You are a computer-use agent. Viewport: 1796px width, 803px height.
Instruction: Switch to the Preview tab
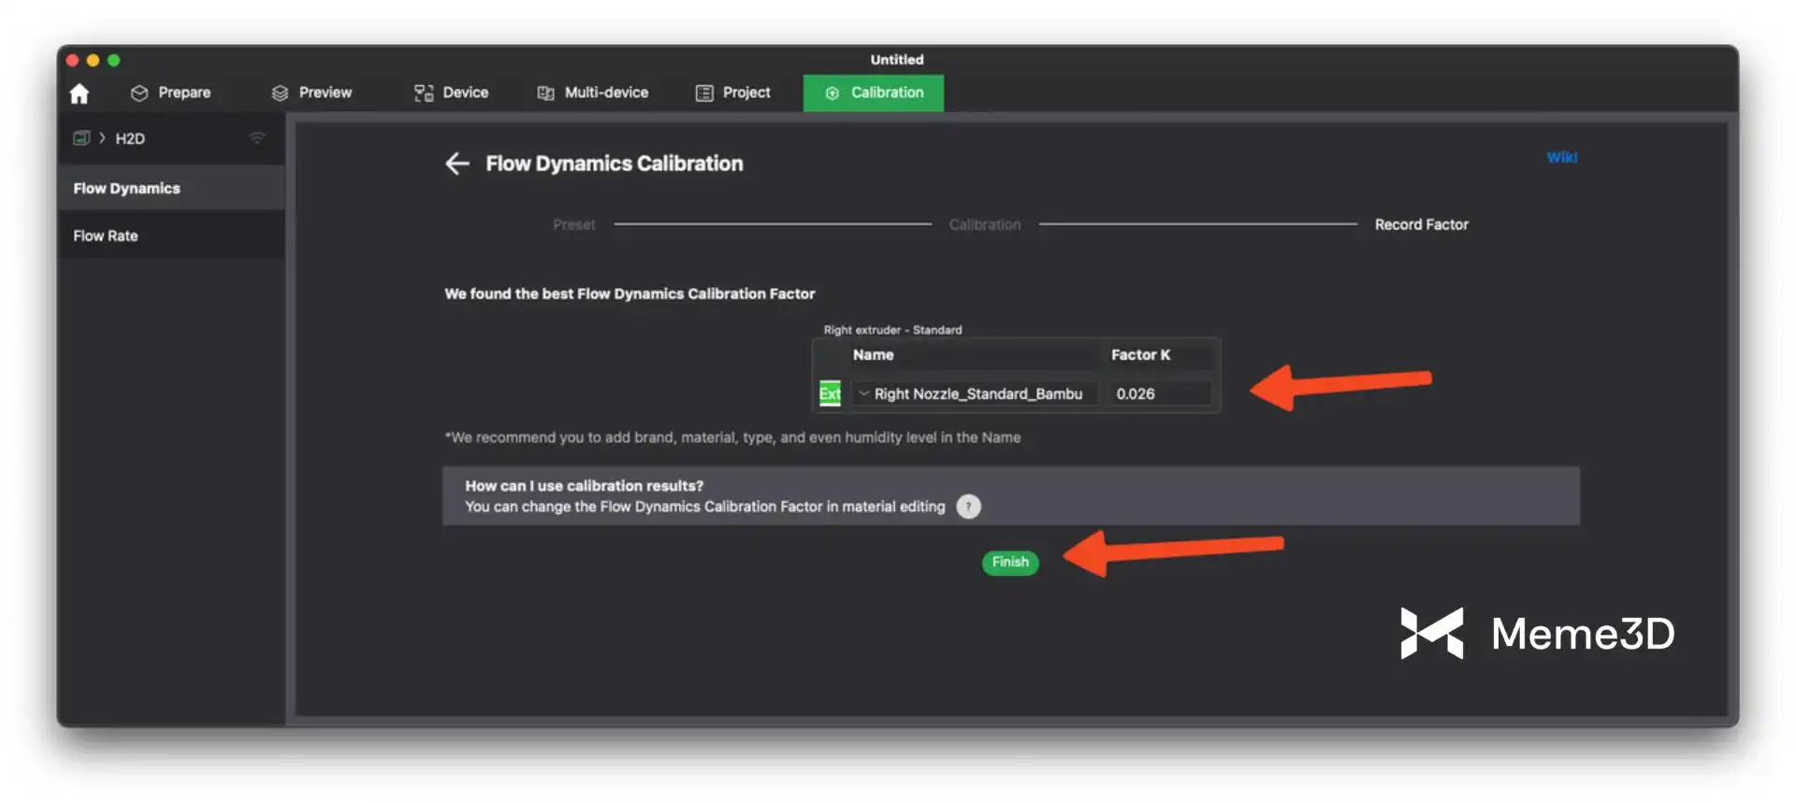312,93
